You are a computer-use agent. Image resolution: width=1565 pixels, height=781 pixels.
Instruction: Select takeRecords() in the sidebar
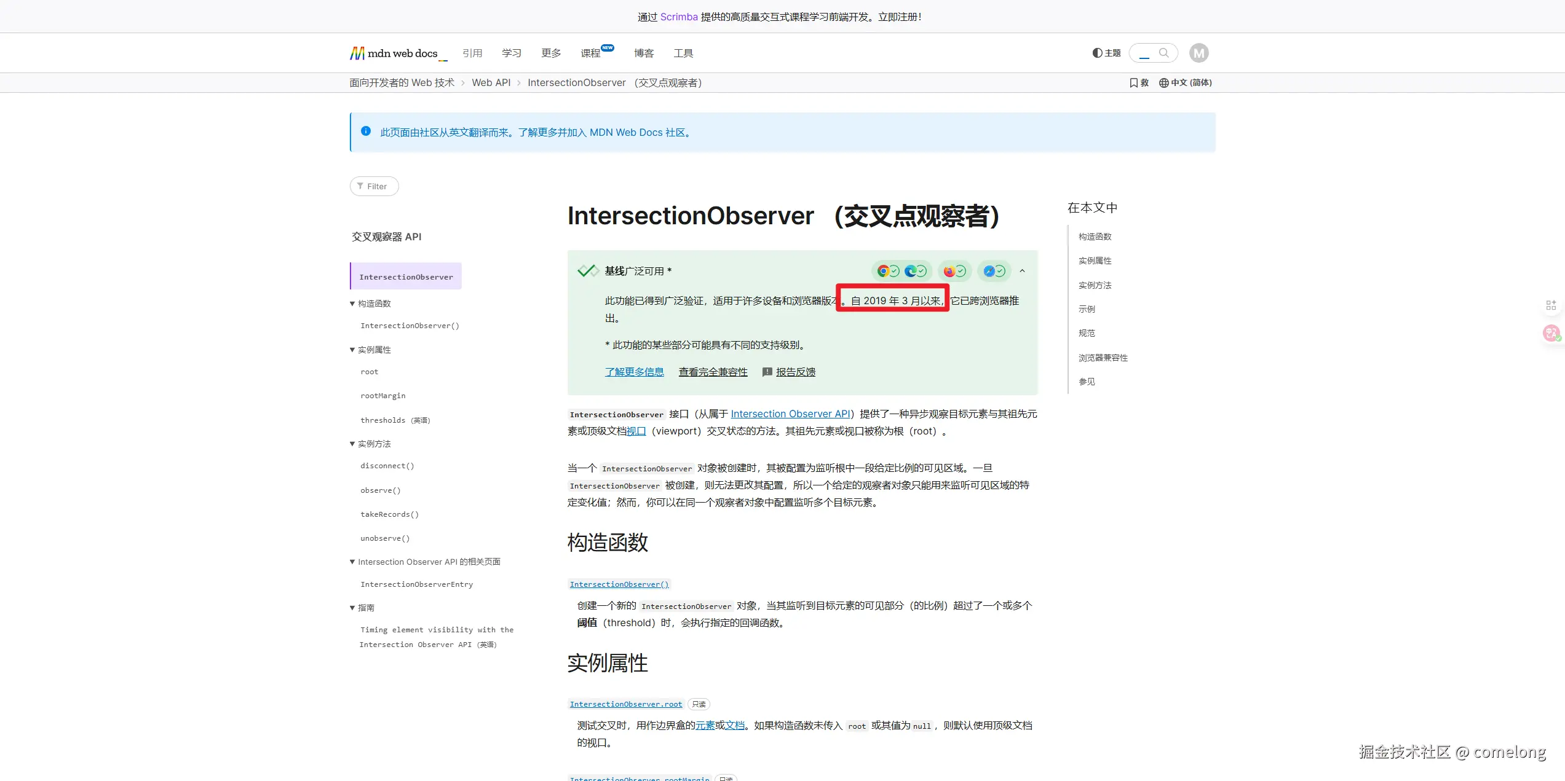(389, 514)
